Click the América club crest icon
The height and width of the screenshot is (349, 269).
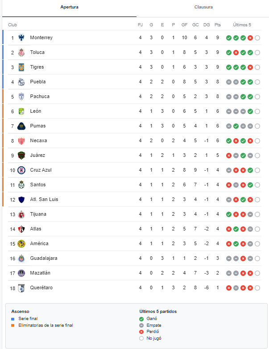pyautogui.click(x=21, y=243)
